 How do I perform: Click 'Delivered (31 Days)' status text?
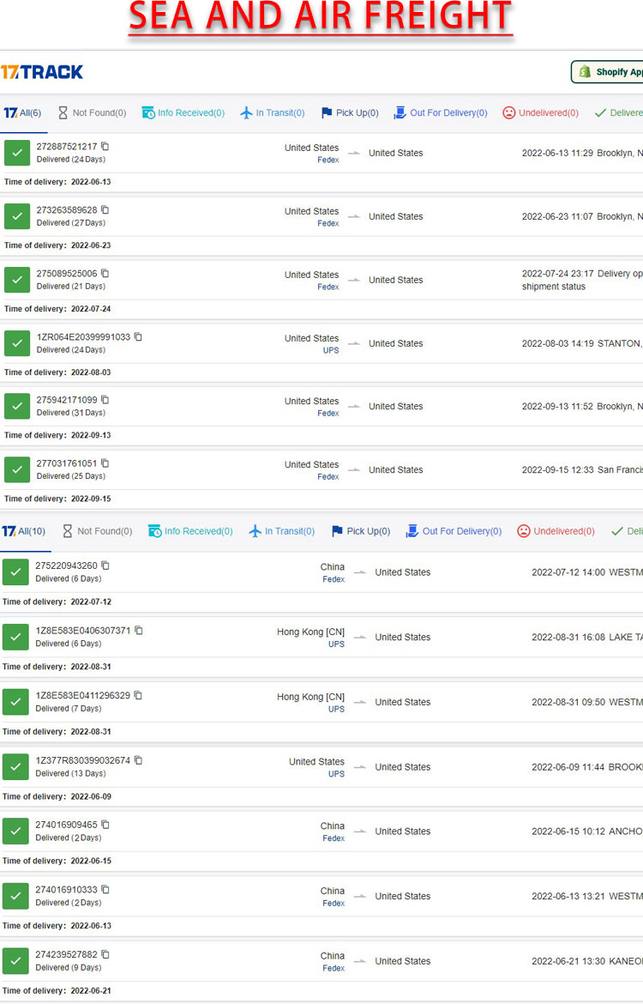tap(71, 413)
